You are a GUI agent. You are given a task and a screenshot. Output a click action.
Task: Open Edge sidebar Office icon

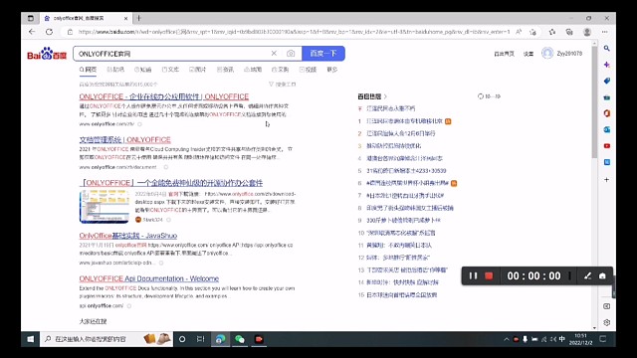point(606,113)
